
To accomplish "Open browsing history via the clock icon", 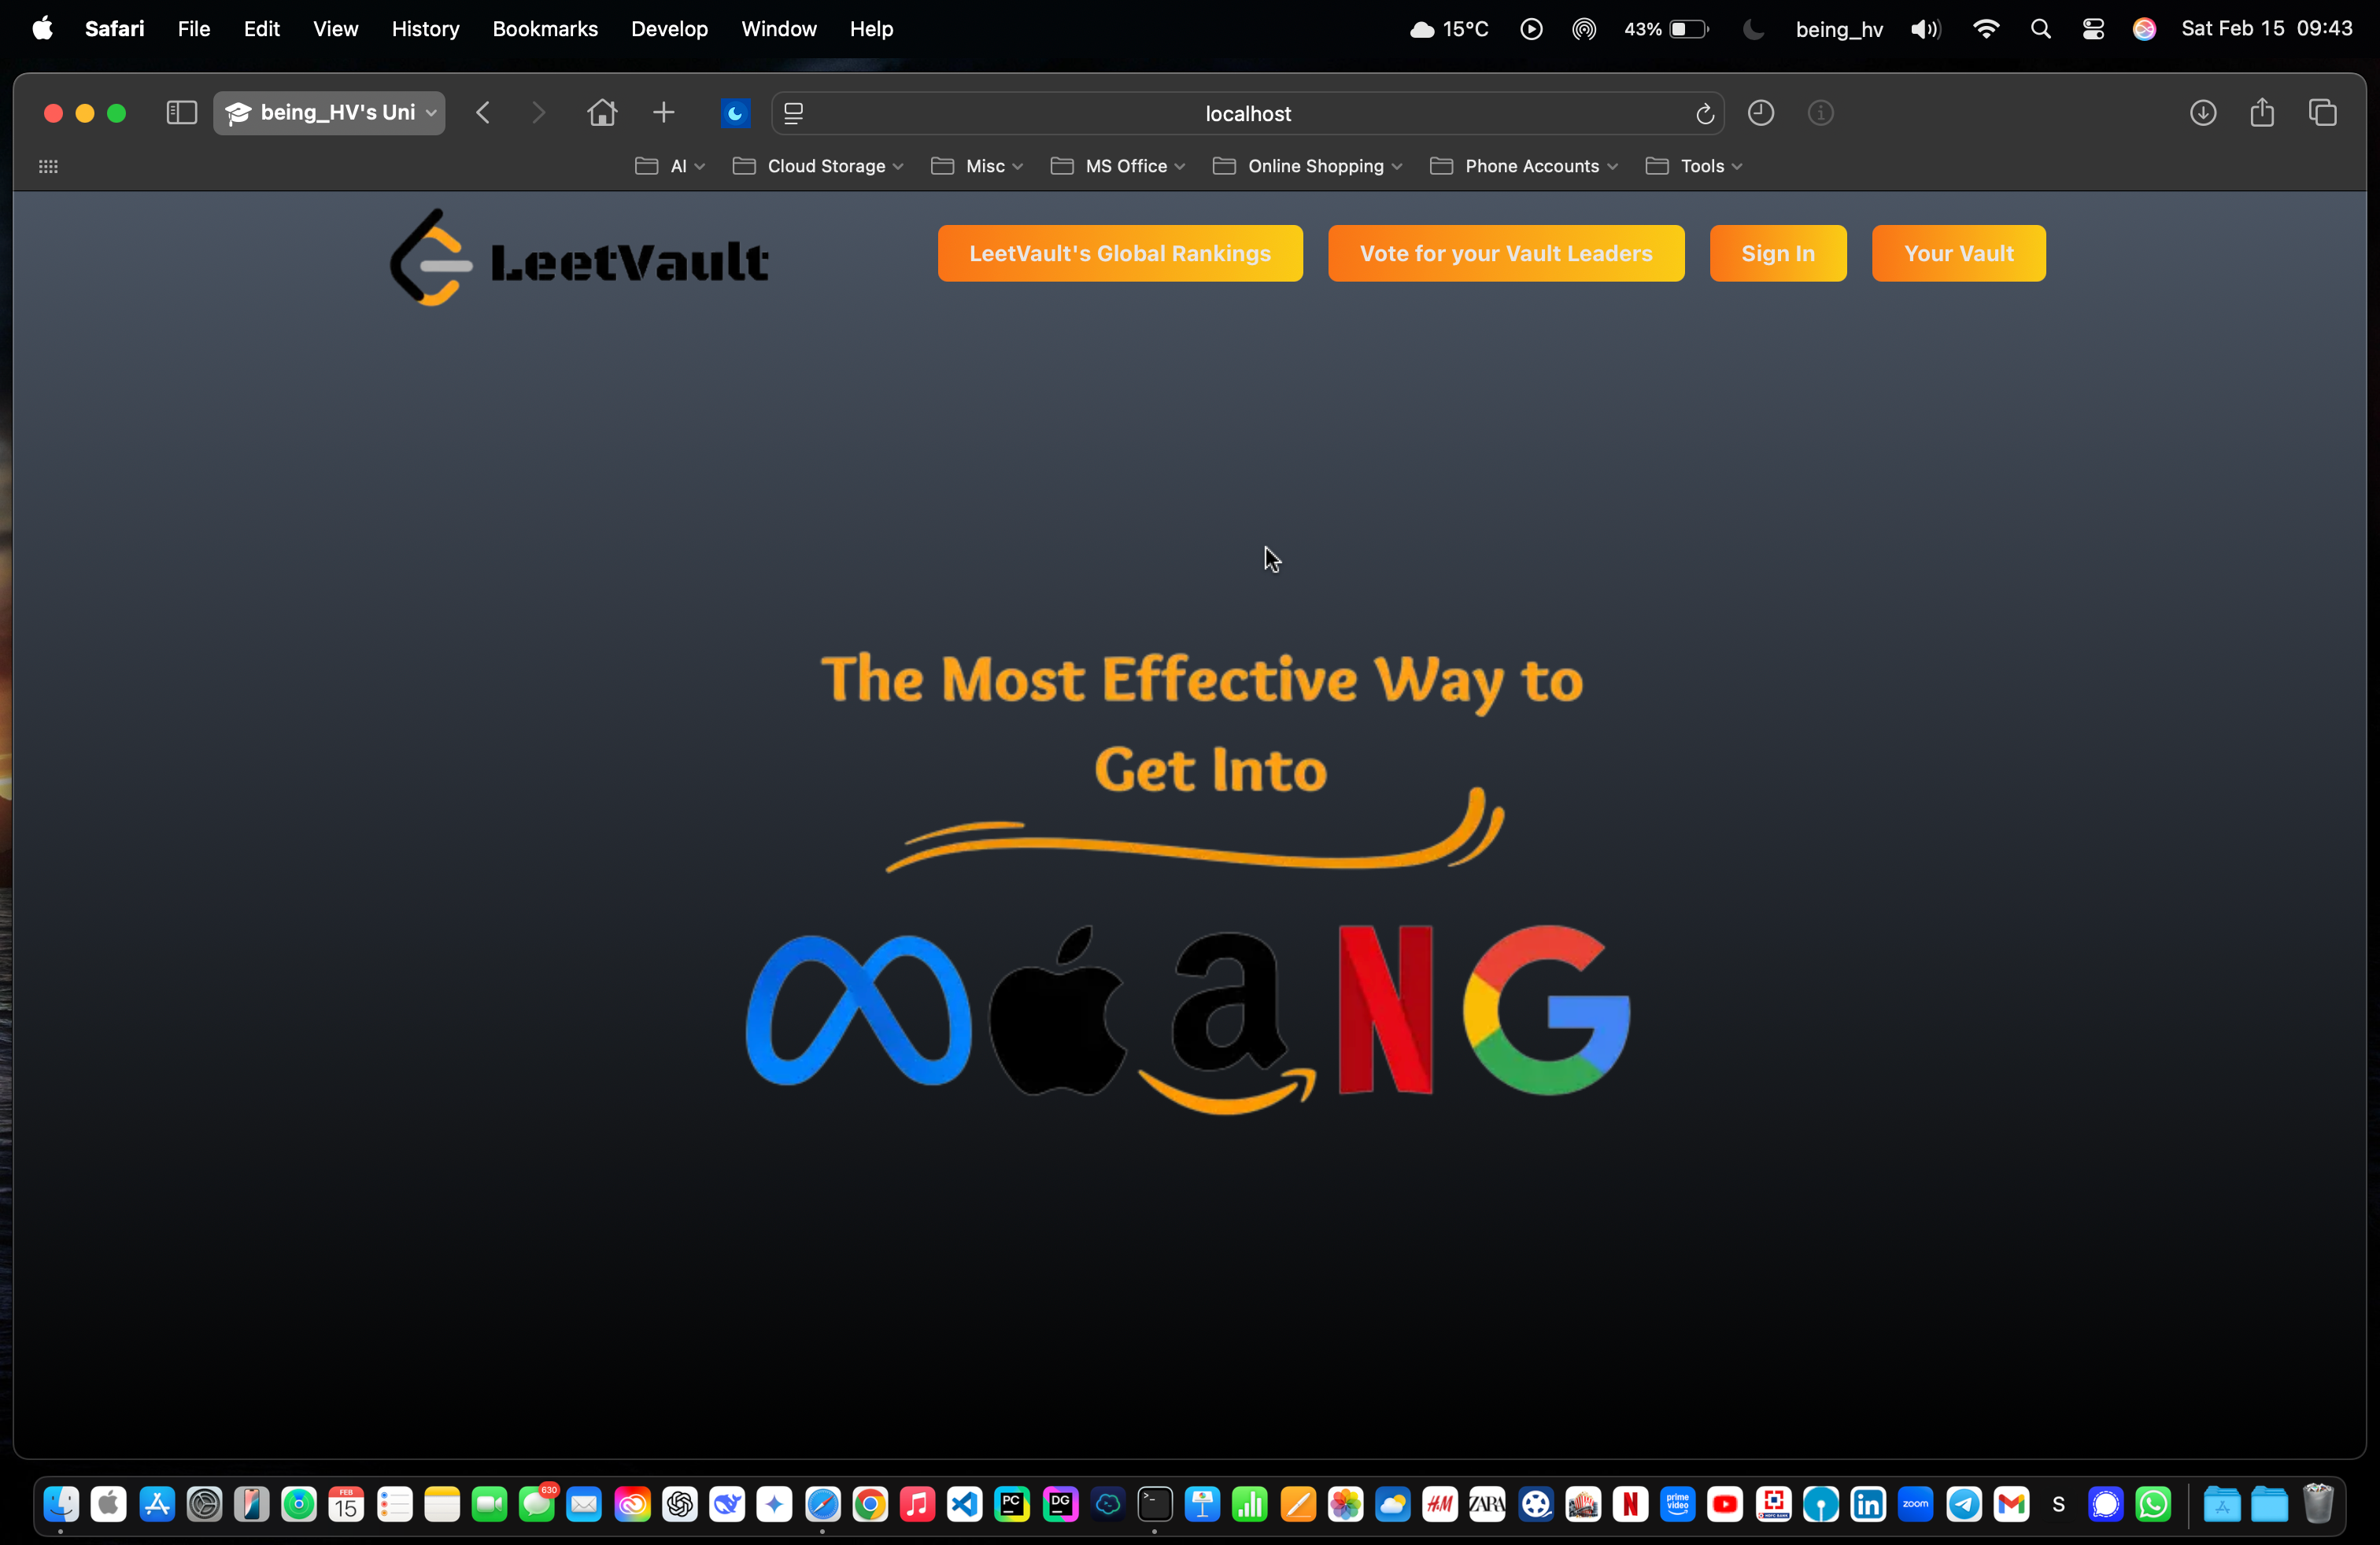I will pyautogui.click(x=1761, y=113).
